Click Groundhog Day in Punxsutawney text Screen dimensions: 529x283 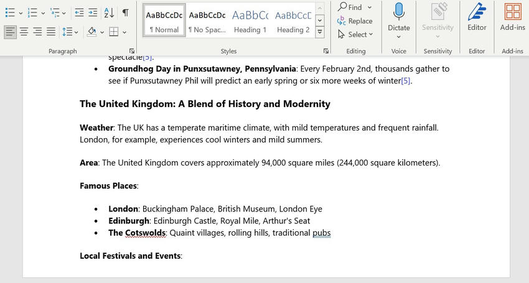(202, 69)
